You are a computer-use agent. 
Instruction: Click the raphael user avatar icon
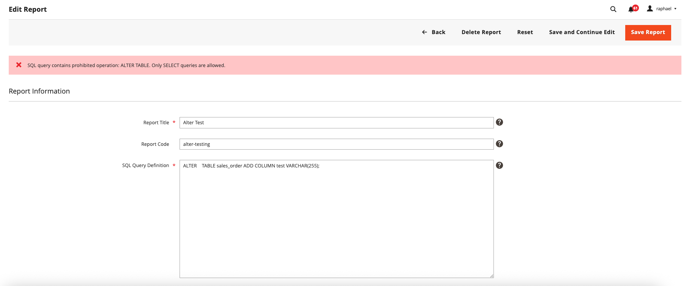(x=650, y=9)
